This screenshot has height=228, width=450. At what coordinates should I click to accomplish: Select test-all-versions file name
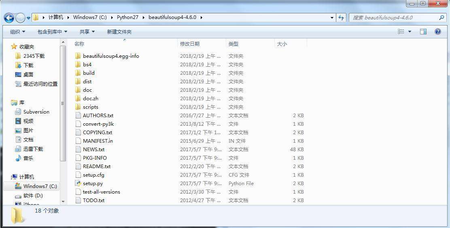[101, 192]
